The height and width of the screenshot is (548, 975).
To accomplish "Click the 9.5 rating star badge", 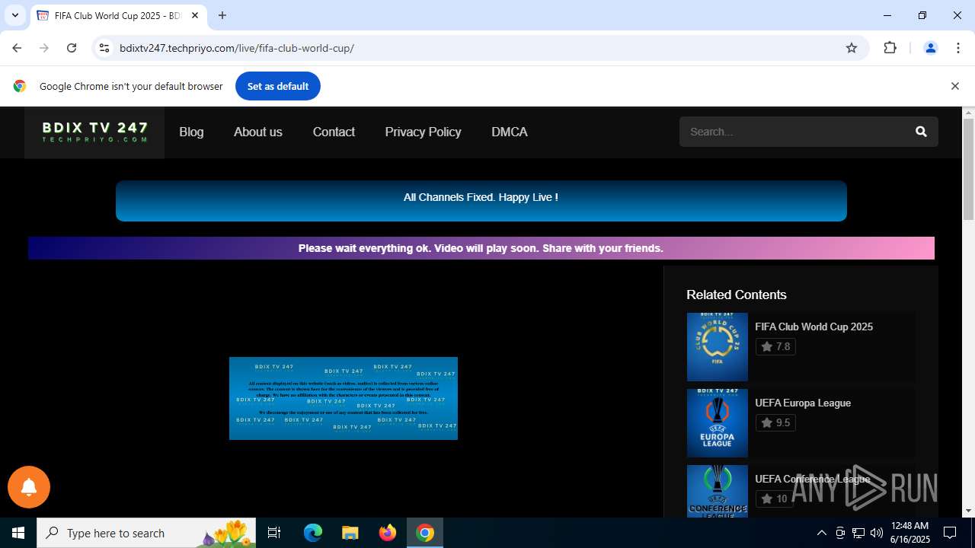I will coord(775,422).
